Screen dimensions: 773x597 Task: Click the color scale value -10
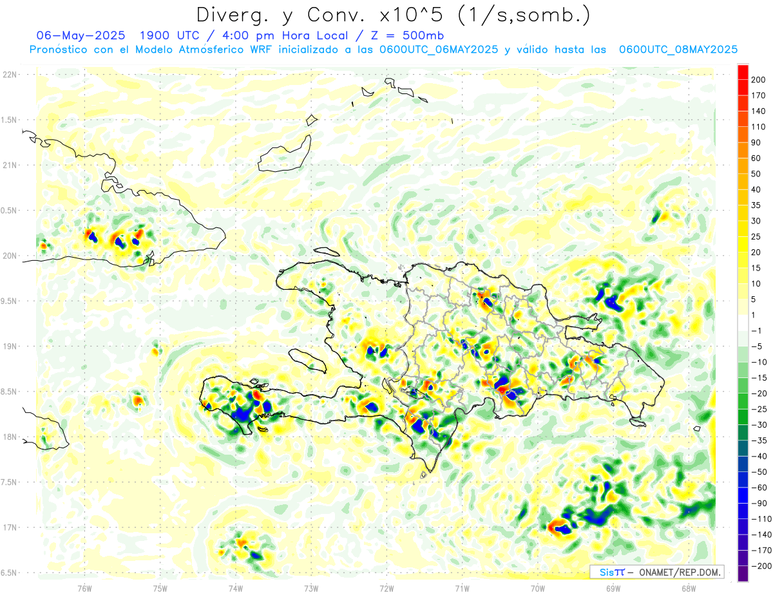coord(759,362)
